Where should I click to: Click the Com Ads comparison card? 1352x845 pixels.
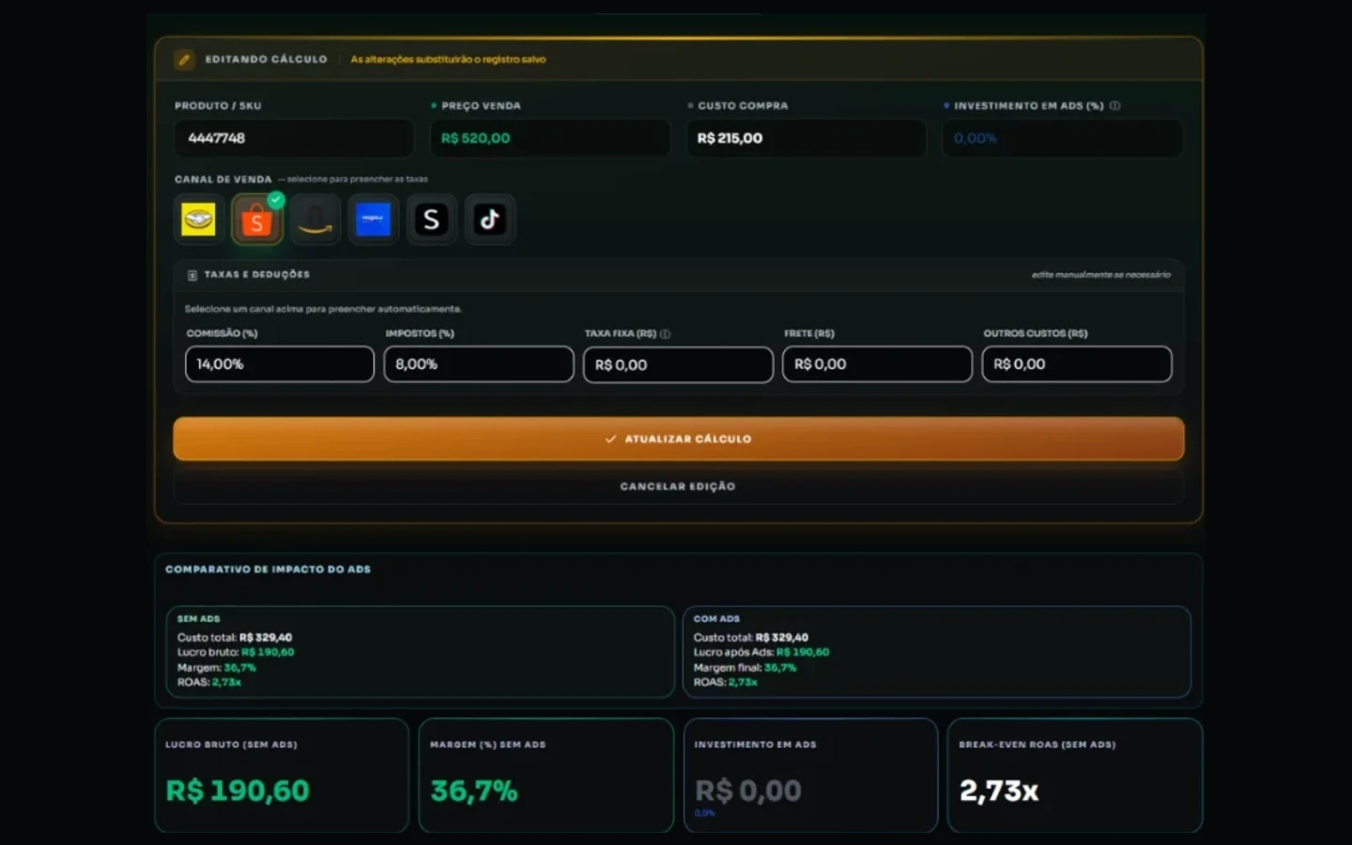point(937,652)
